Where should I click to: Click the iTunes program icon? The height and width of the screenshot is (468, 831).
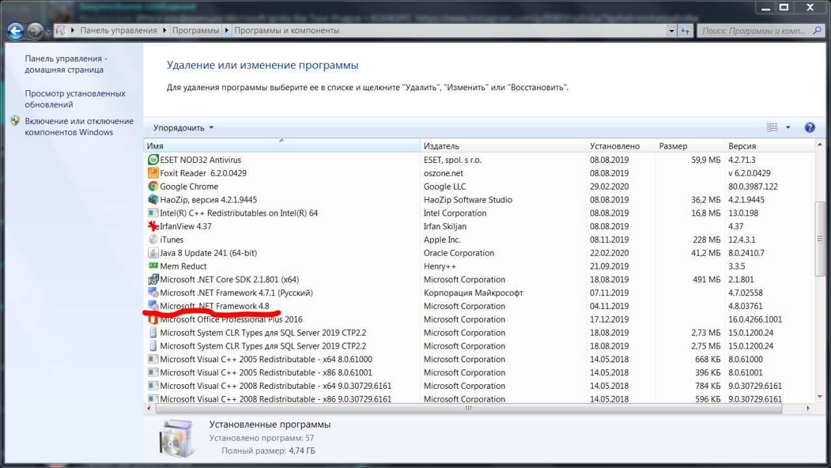[153, 240]
